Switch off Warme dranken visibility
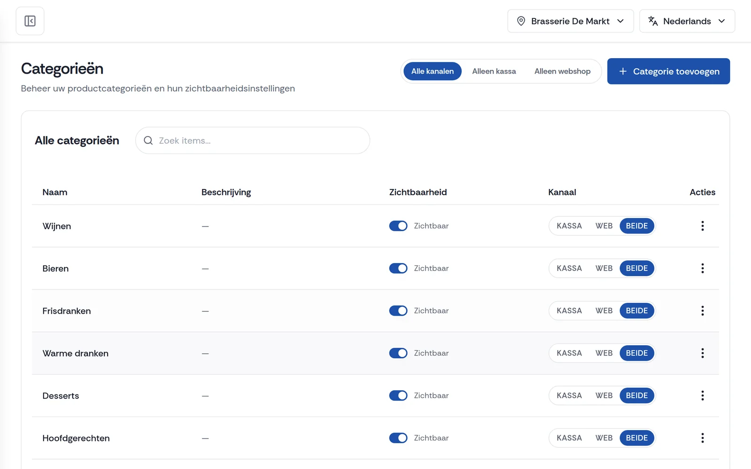The width and height of the screenshot is (751, 469). pos(398,353)
